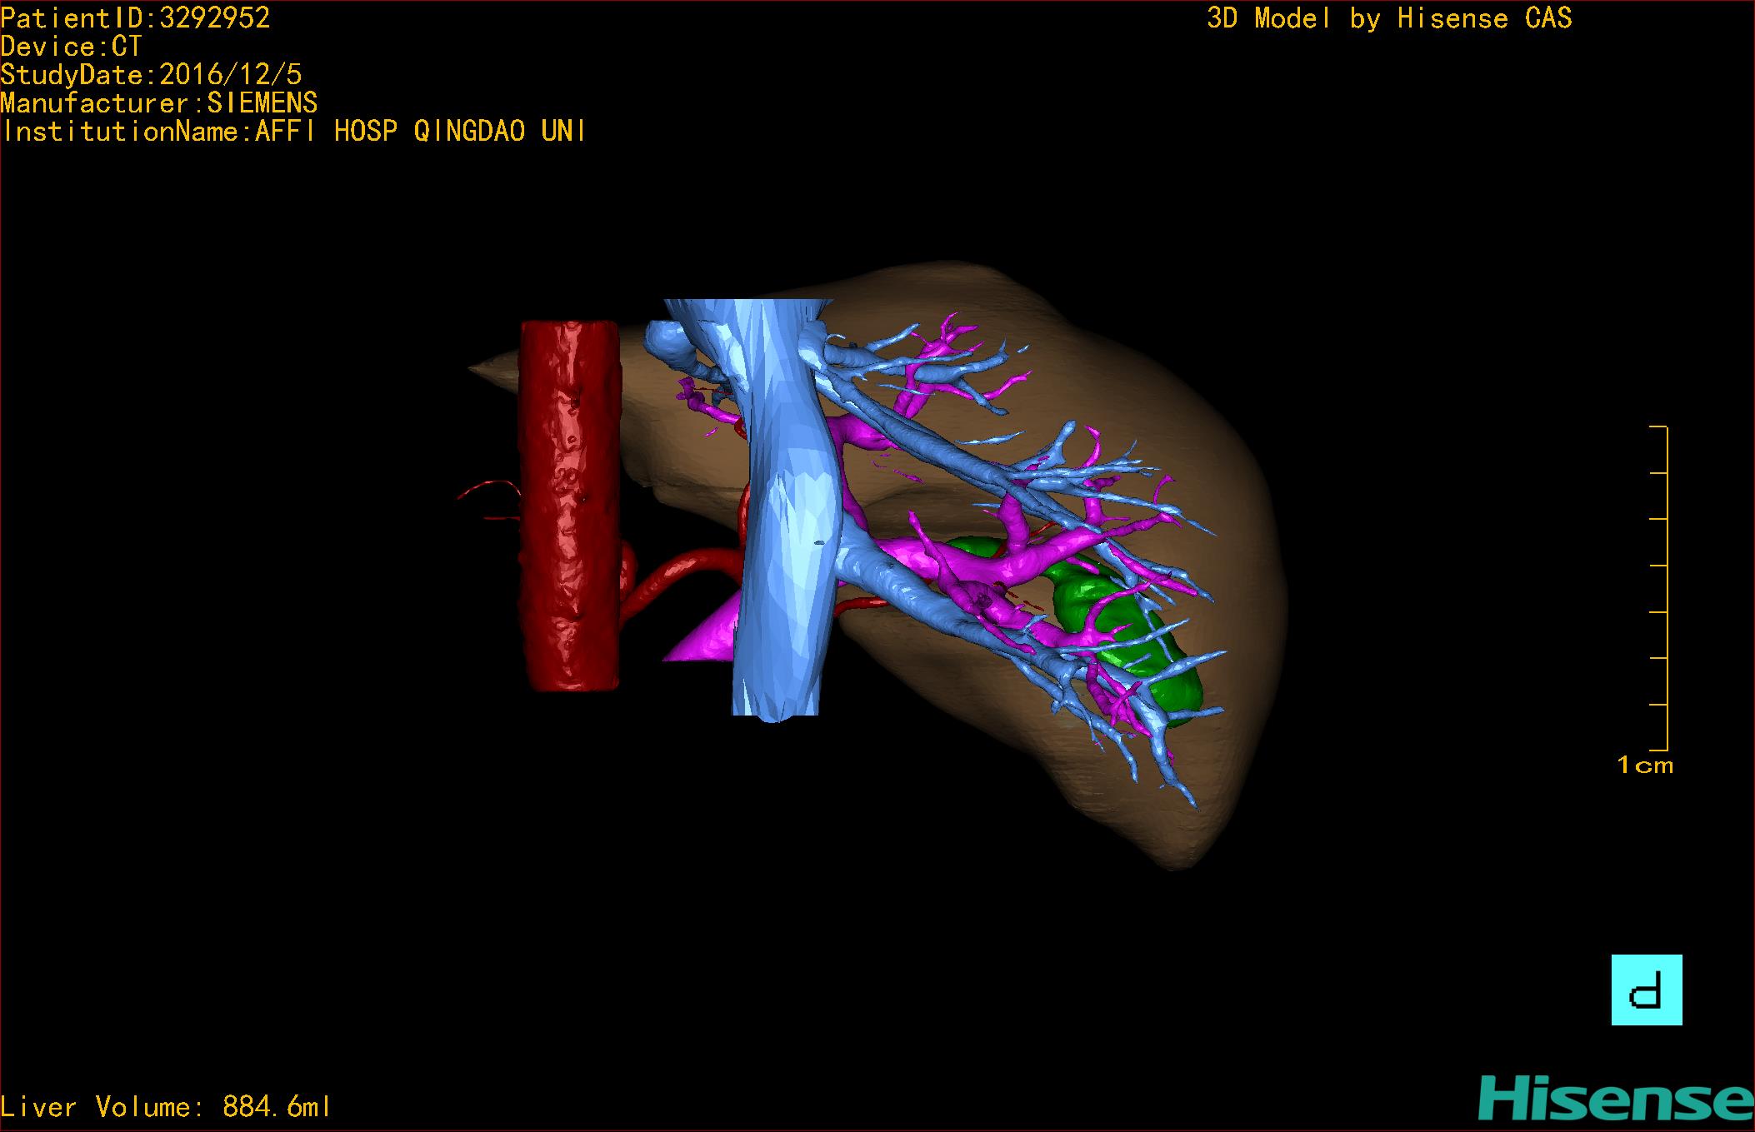Image resolution: width=1755 pixels, height=1132 pixels.
Task: Click the pointed left tip of liver
Action: point(483,369)
